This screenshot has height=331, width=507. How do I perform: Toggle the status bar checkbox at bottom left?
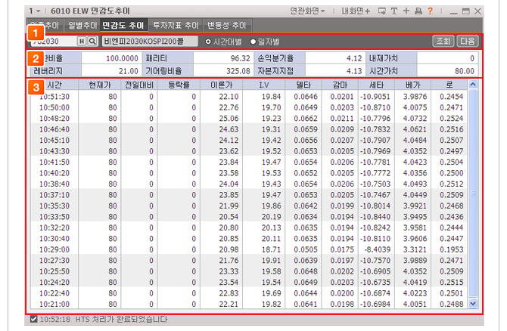coord(33,320)
